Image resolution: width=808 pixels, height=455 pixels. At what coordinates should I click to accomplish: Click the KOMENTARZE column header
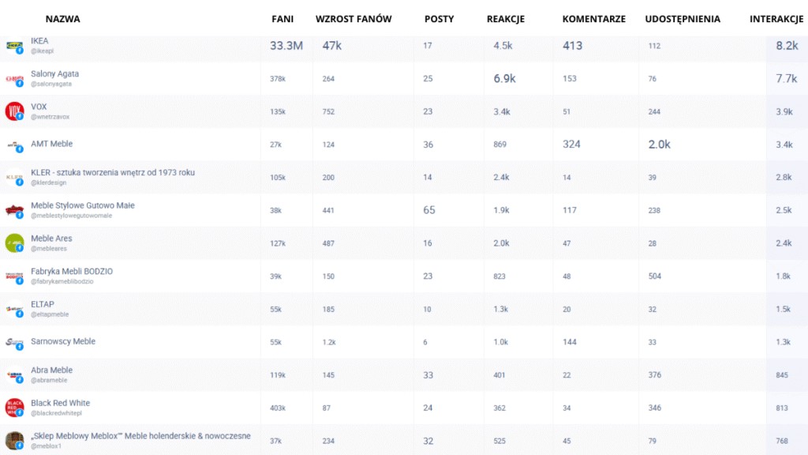tap(593, 19)
